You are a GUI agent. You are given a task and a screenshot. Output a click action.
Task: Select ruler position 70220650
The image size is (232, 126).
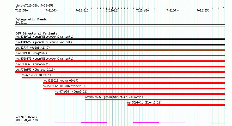tap(203, 10)
